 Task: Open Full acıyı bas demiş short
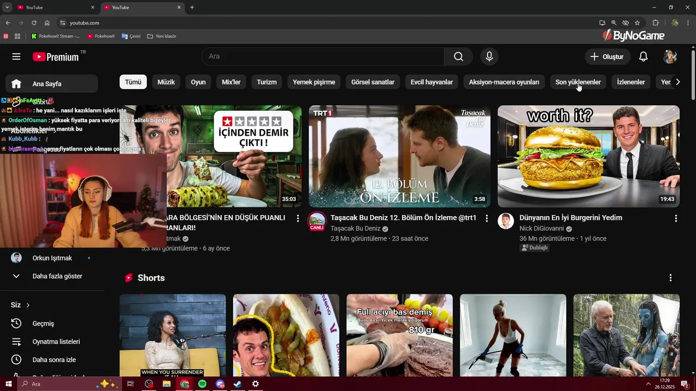pos(400,335)
